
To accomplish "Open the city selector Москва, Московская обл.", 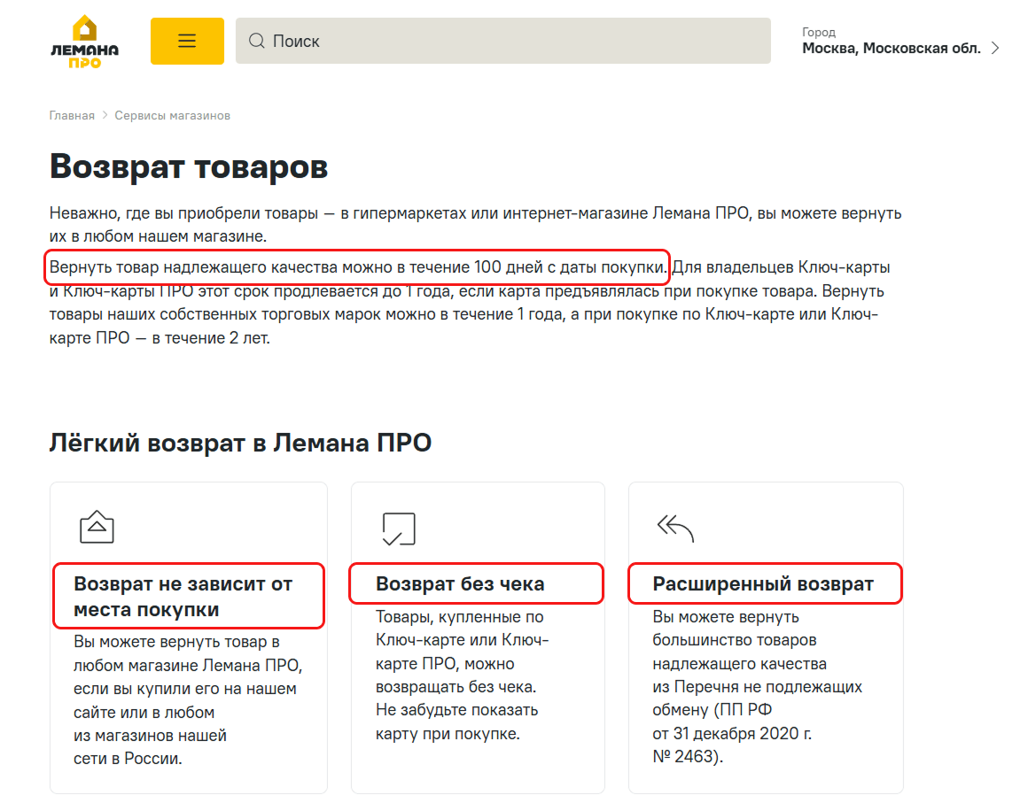I will coord(892,48).
